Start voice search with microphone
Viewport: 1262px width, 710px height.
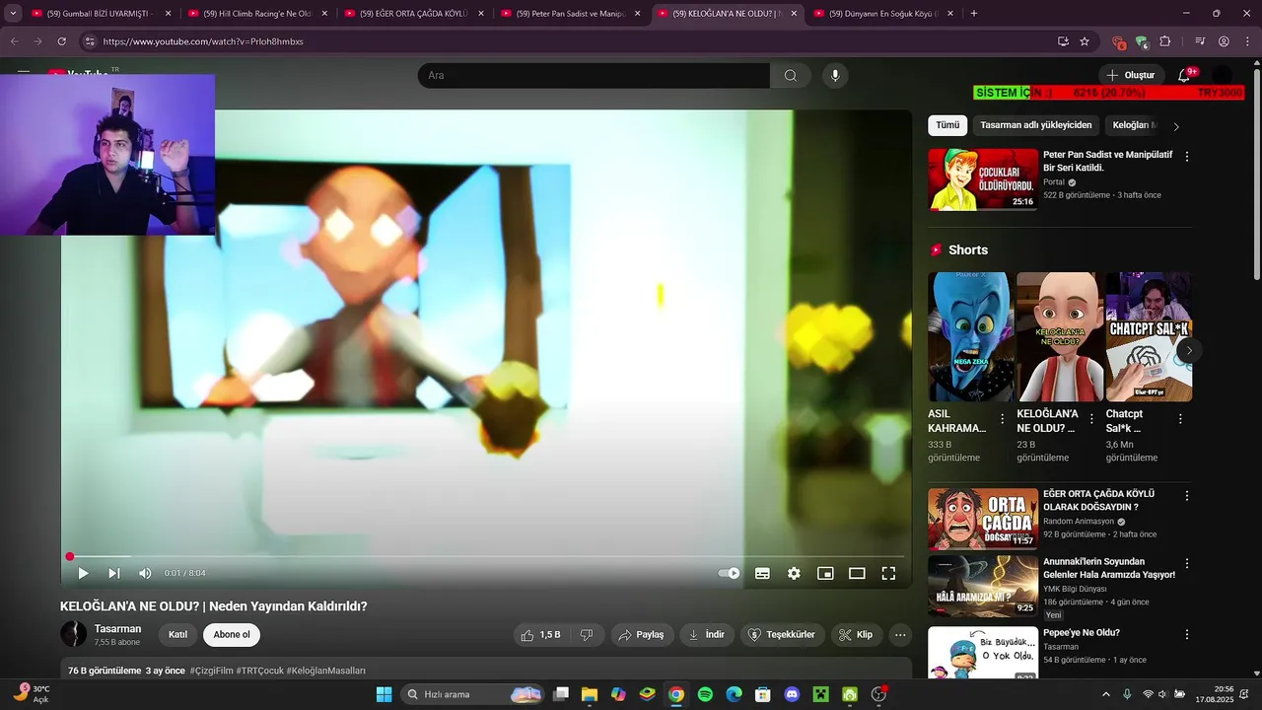point(836,76)
